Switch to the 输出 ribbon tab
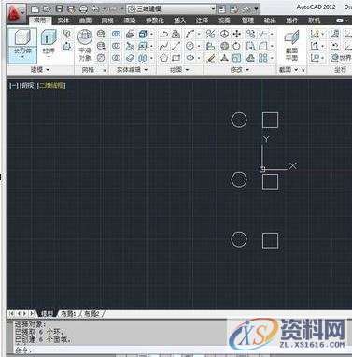352x357 pixels. 270,21
